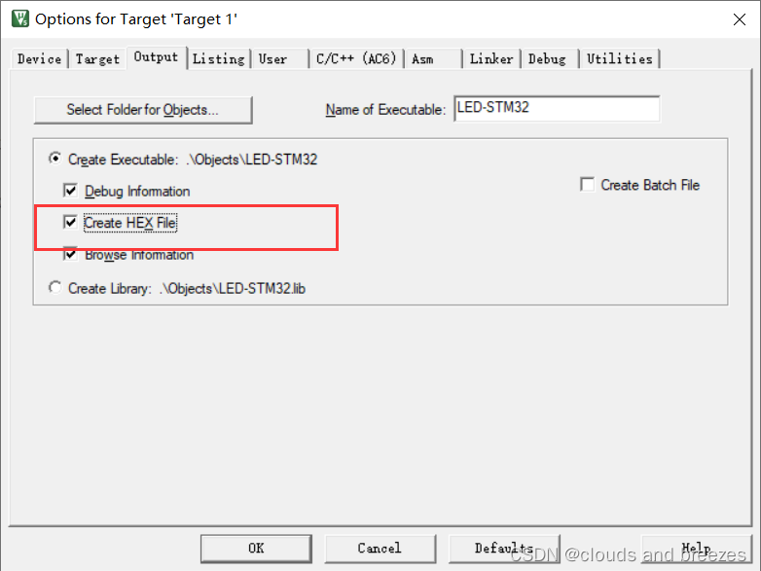Open the Linker tab
Image resolution: width=761 pixels, height=571 pixels.
point(491,59)
